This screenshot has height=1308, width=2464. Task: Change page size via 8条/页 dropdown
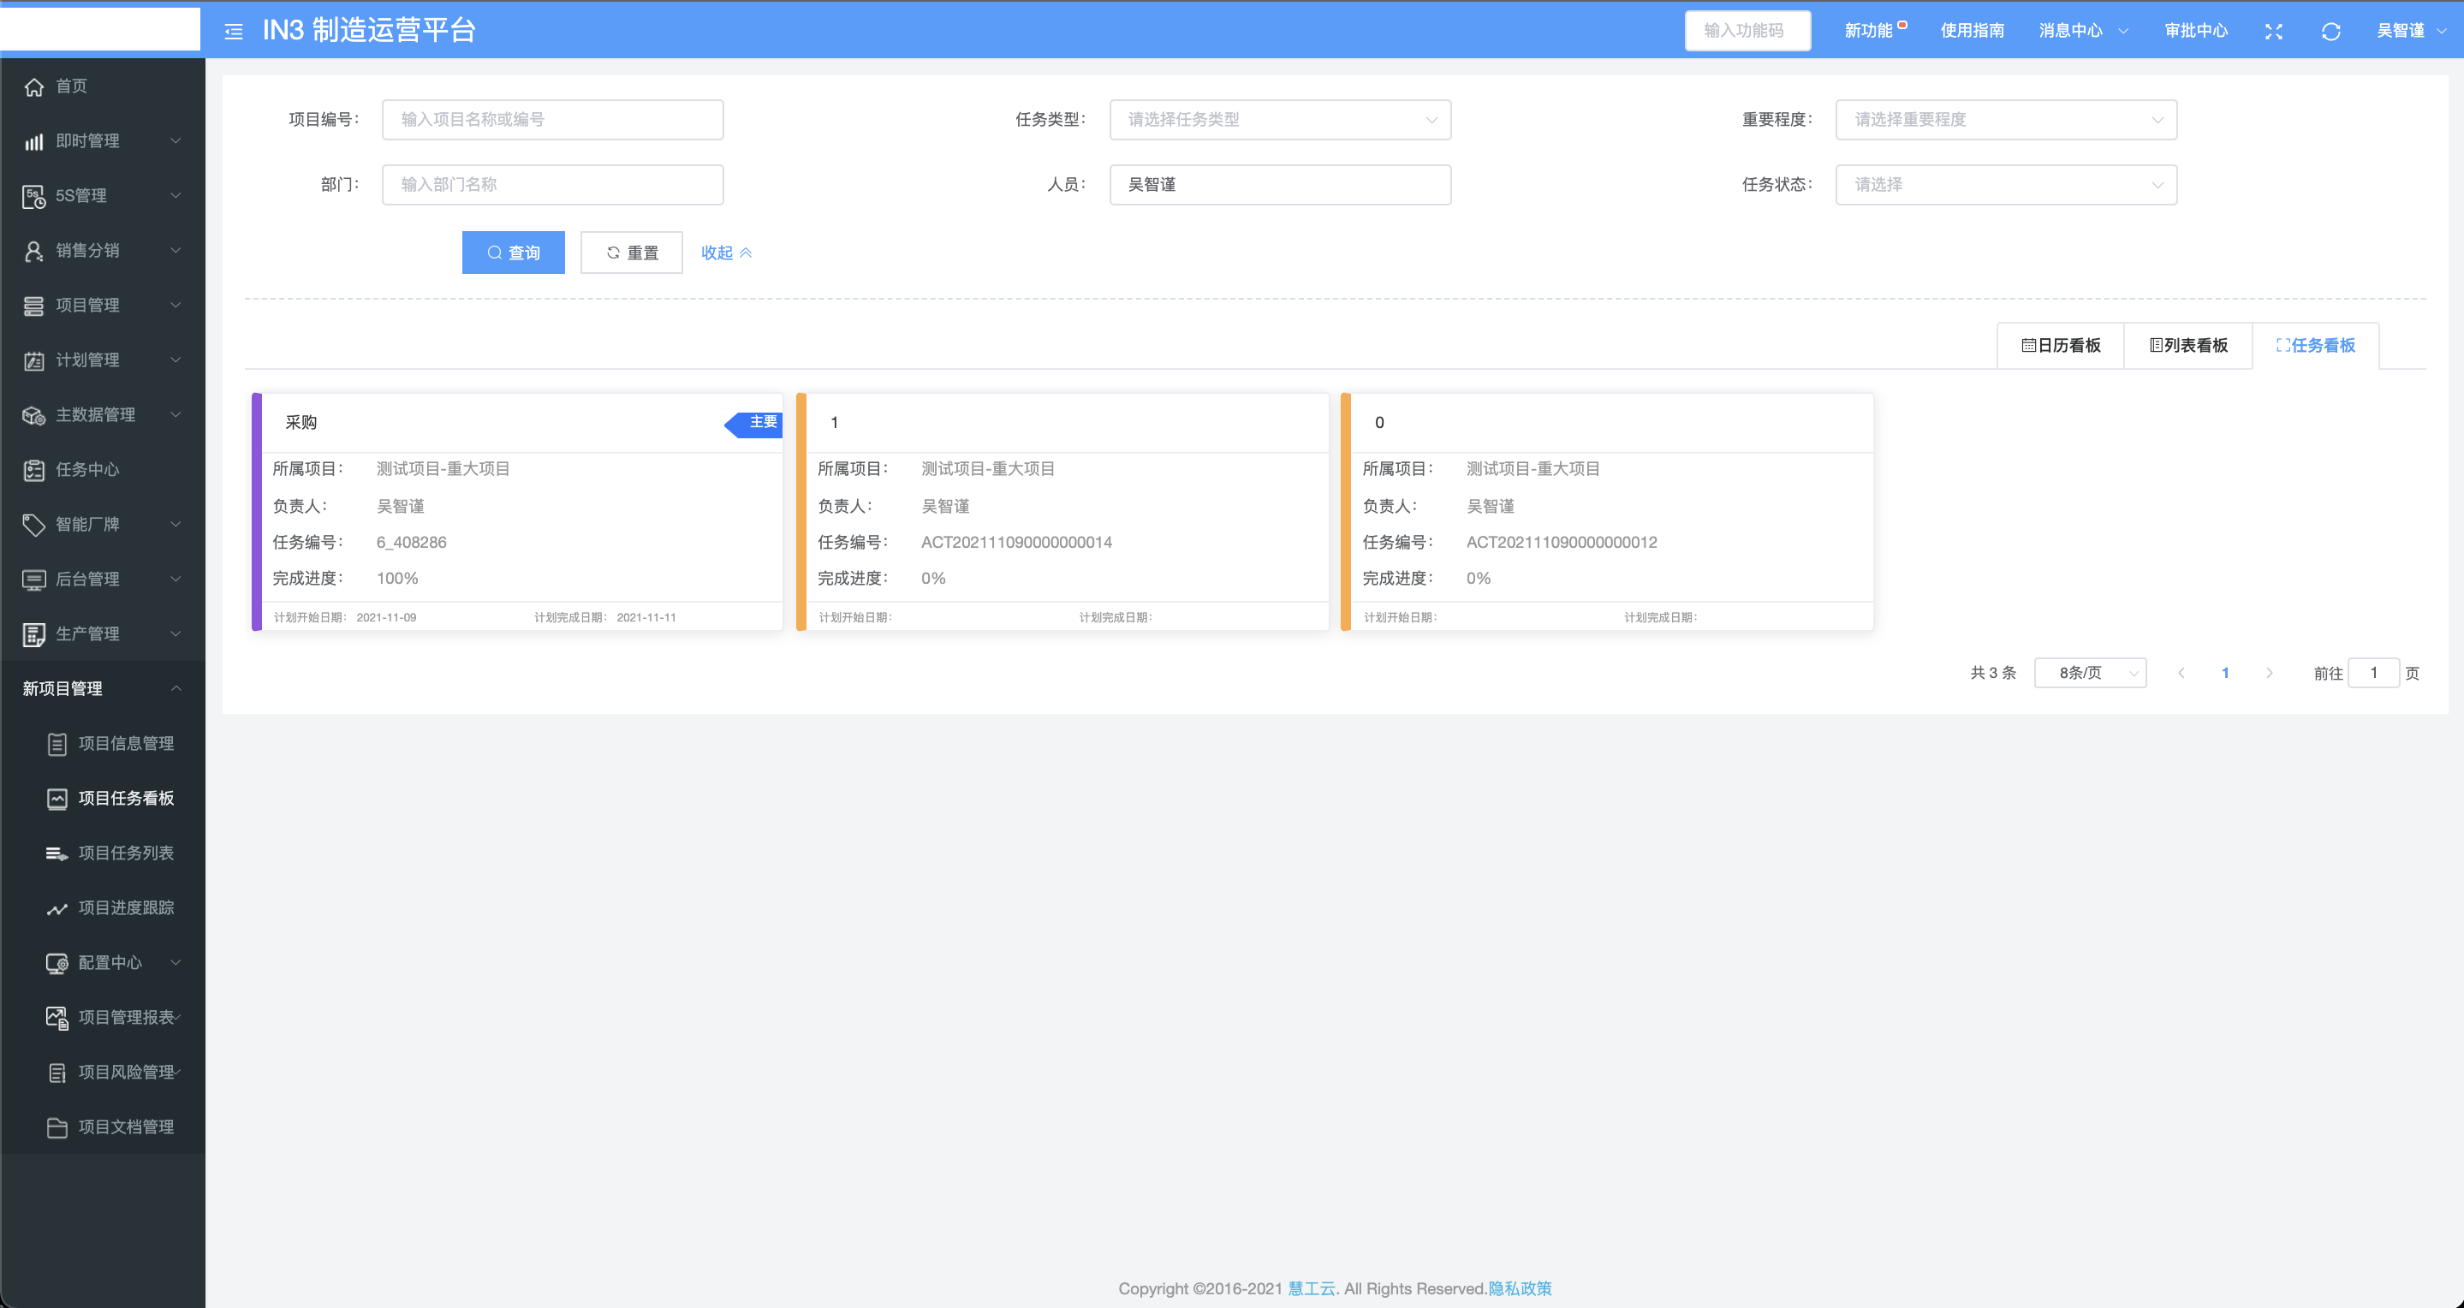pyautogui.click(x=2089, y=673)
